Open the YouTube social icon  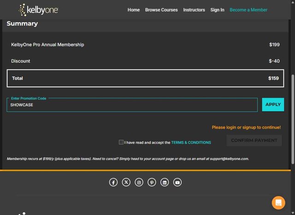tap(177, 182)
